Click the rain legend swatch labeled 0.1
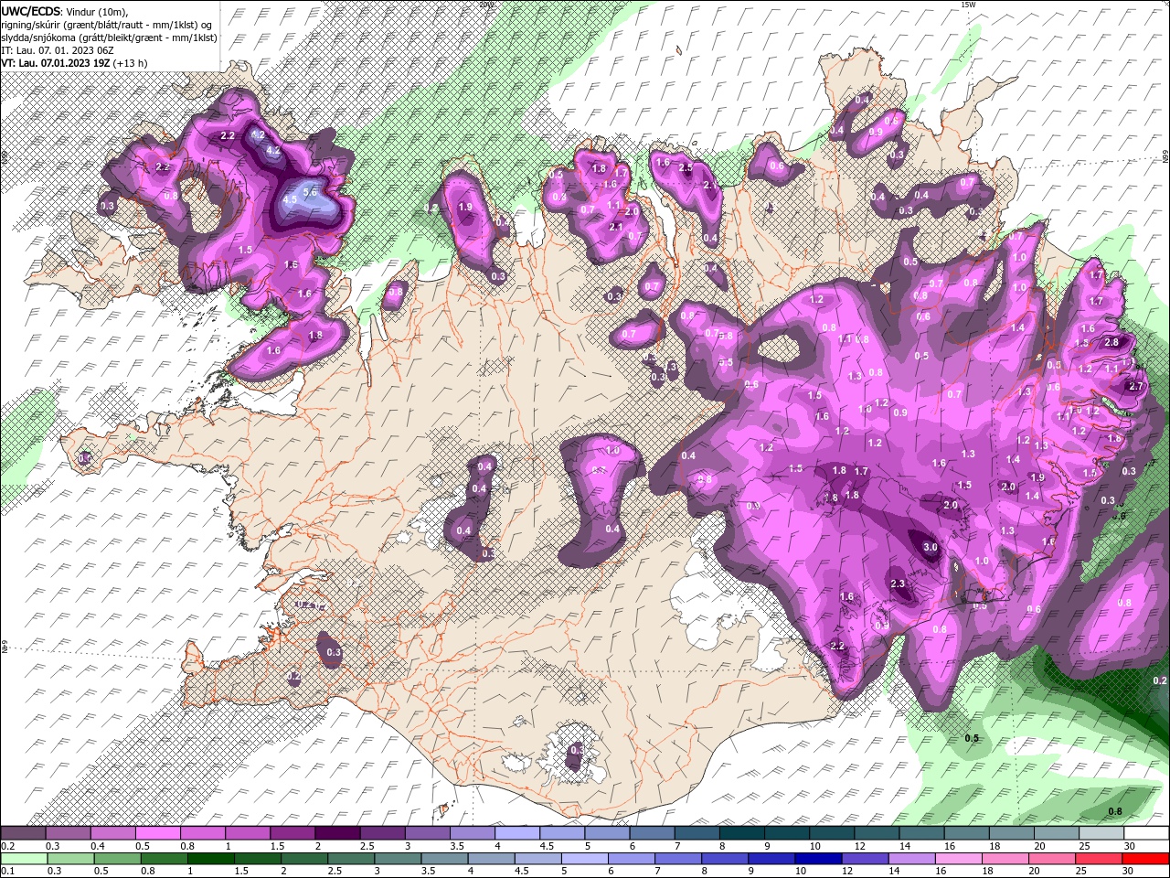Viewport: 1170px width, 878px height. pyautogui.click(x=23, y=859)
